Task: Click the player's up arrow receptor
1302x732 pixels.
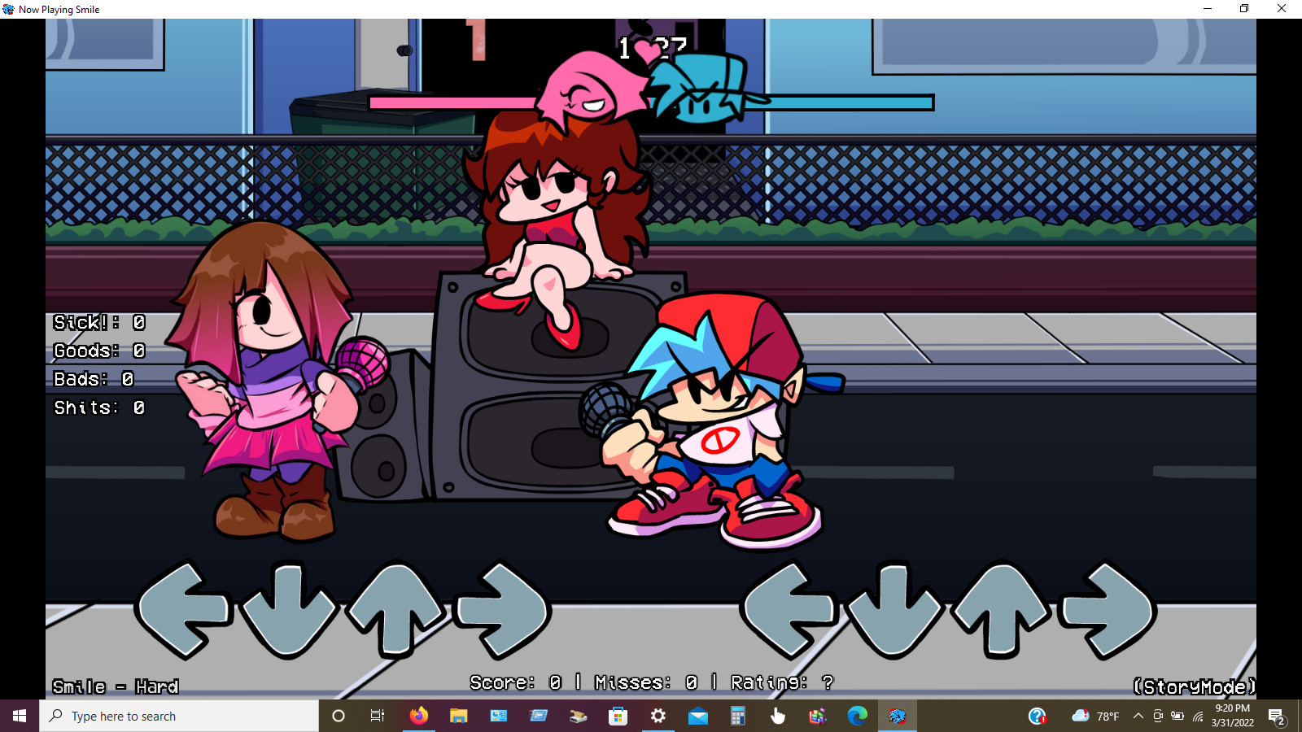Action: pyautogui.click(x=1001, y=610)
